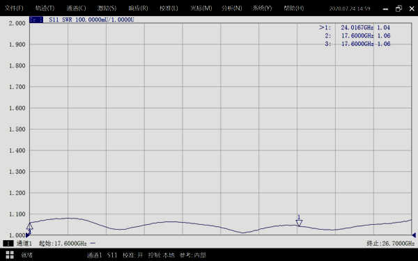418x261 pixels.
Task: Open the 光标(M) marker menu
Action: [201, 8]
